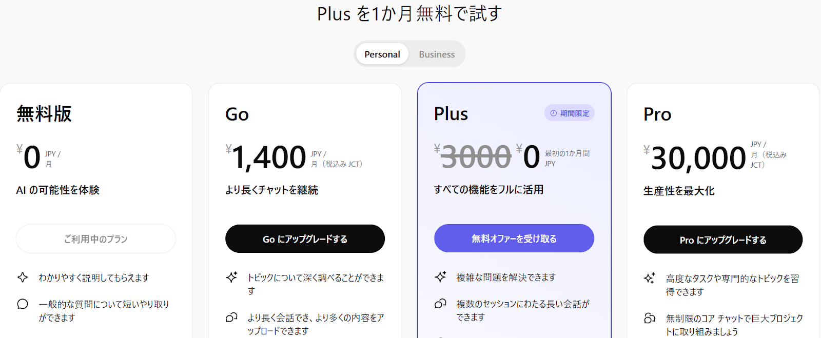Click the sparkle icon beside 複雑な問題を解決できます
Screen dimensions: 821x338
click(x=440, y=277)
